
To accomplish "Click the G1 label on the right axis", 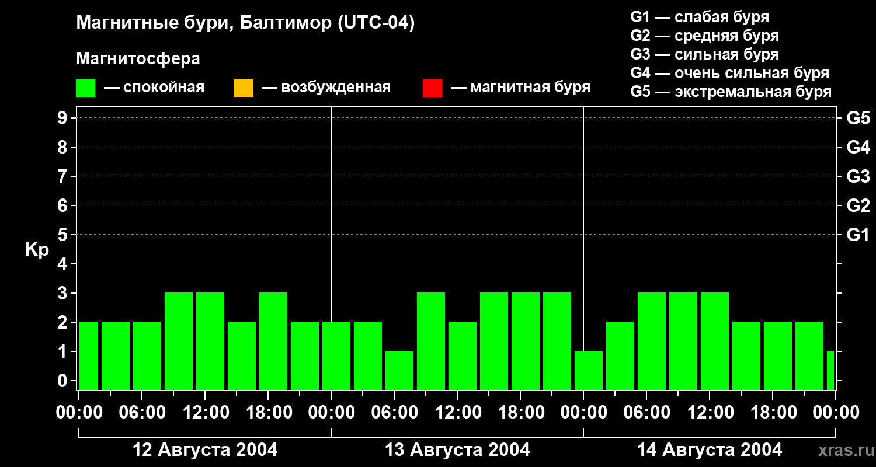I will [858, 235].
